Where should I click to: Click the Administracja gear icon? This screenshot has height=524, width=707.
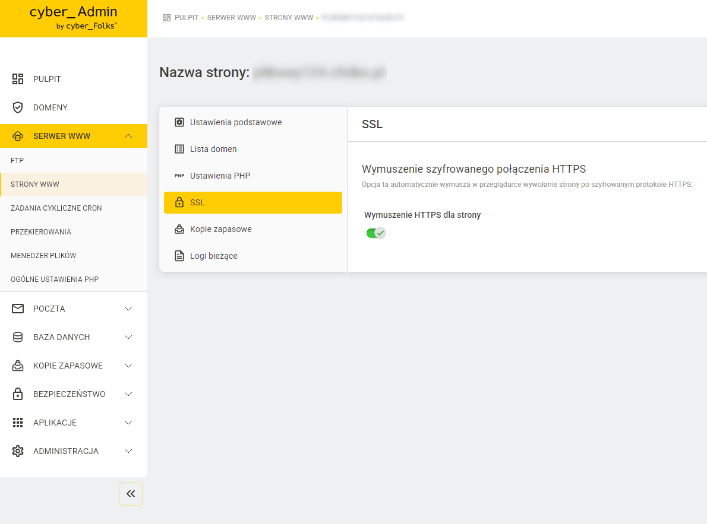[18, 451]
